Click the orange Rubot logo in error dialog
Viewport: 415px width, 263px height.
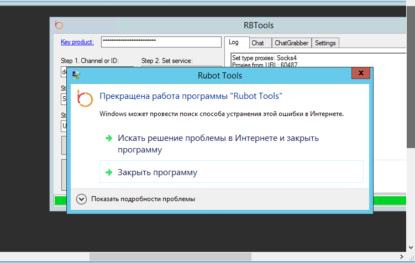pos(85,98)
